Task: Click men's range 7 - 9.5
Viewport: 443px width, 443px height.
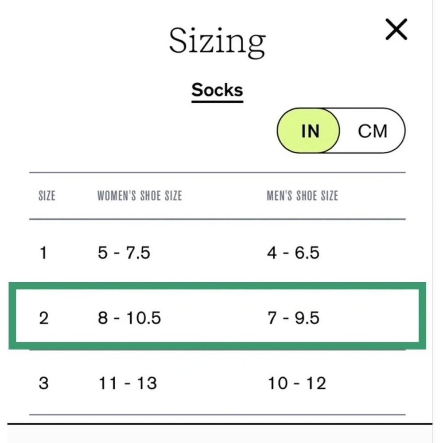Action: click(x=293, y=318)
